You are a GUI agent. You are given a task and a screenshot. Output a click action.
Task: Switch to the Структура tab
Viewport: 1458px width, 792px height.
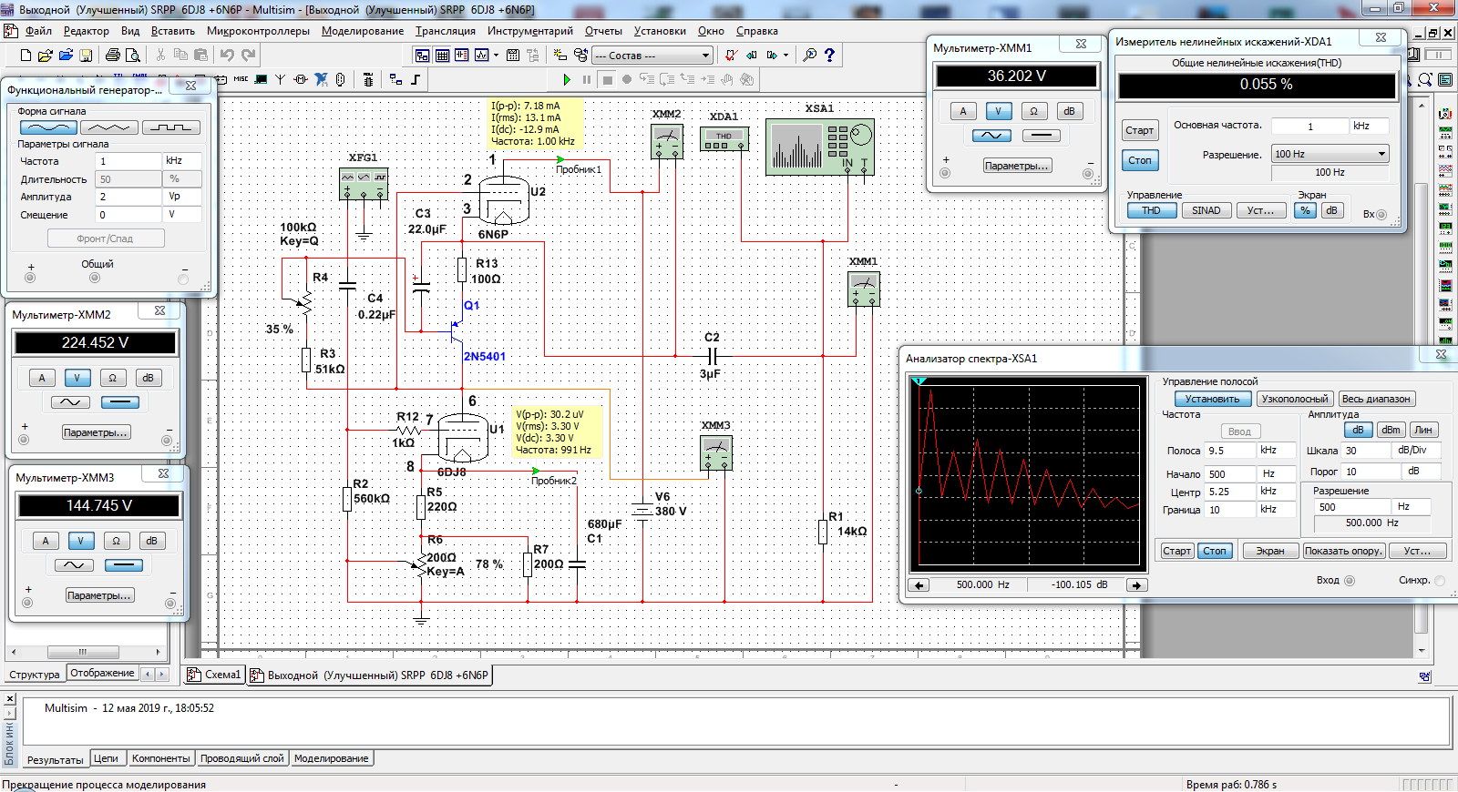[x=34, y=675]
